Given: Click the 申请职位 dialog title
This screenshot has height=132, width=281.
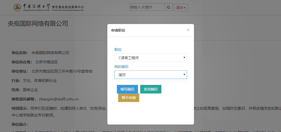Looking at the screenshot, I should tap(118, 30).
